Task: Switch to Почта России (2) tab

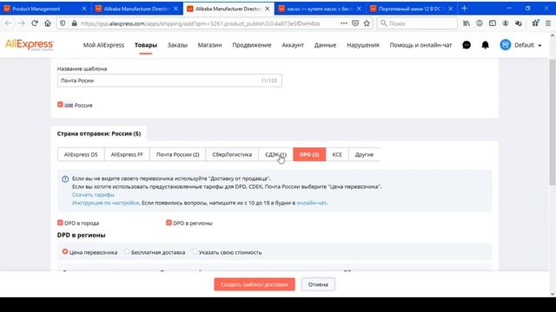Action: [177, 154]
